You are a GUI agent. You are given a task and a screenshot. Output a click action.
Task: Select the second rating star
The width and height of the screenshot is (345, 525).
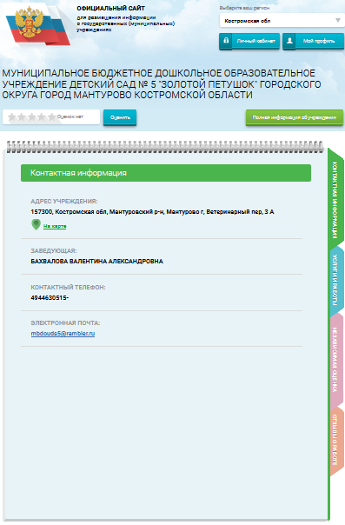(22, 116)
